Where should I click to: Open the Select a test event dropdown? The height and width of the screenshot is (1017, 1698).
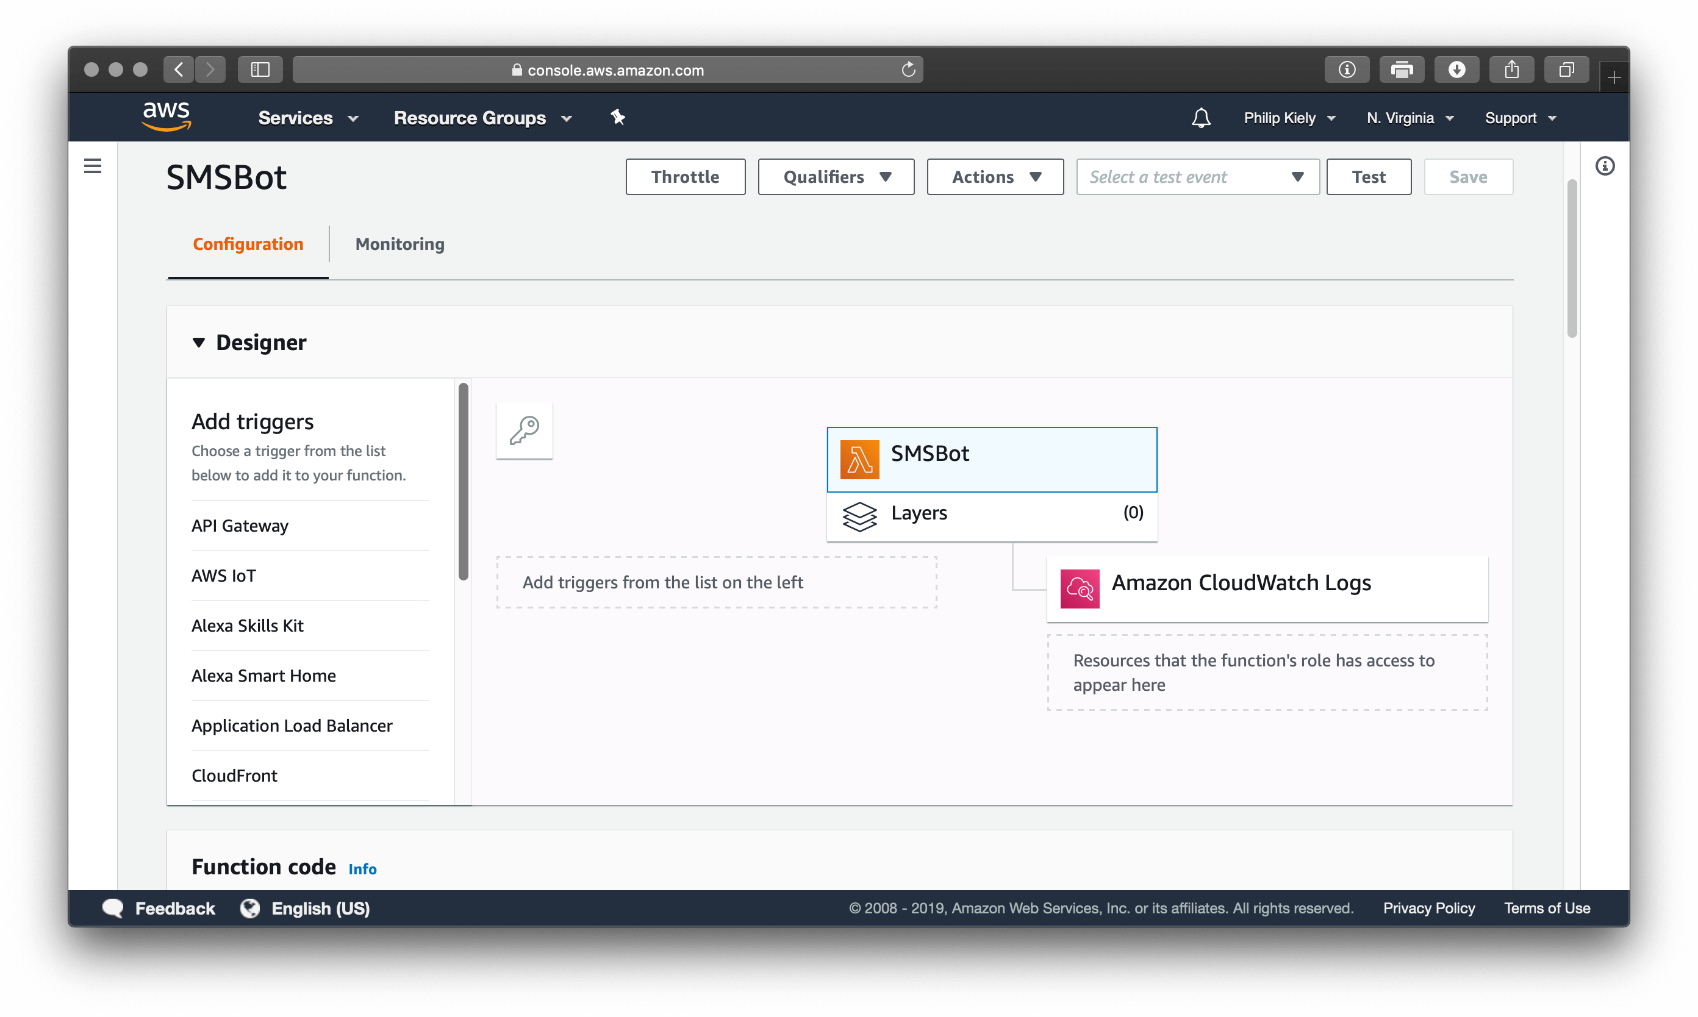click(1198, 177)
